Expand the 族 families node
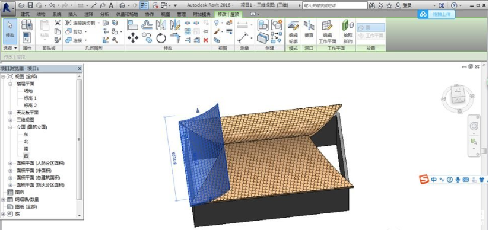The width and height of the screenshot is (489, 230). point(3,214)
